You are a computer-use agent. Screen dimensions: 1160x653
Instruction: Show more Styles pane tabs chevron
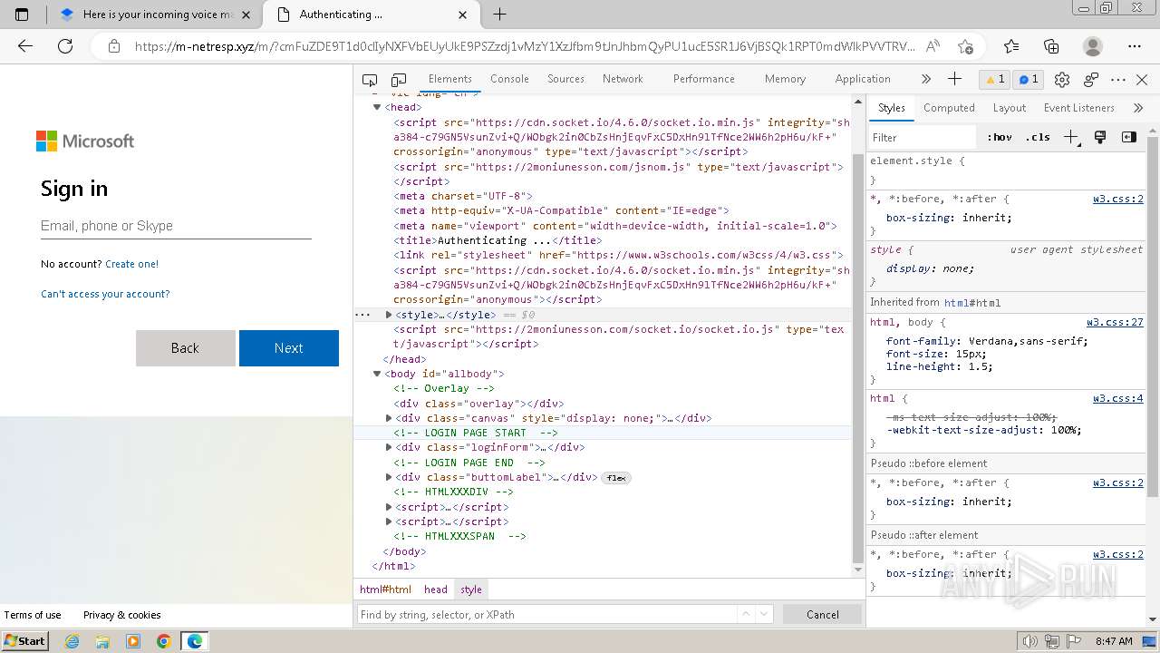click(x=1138, y=108)
